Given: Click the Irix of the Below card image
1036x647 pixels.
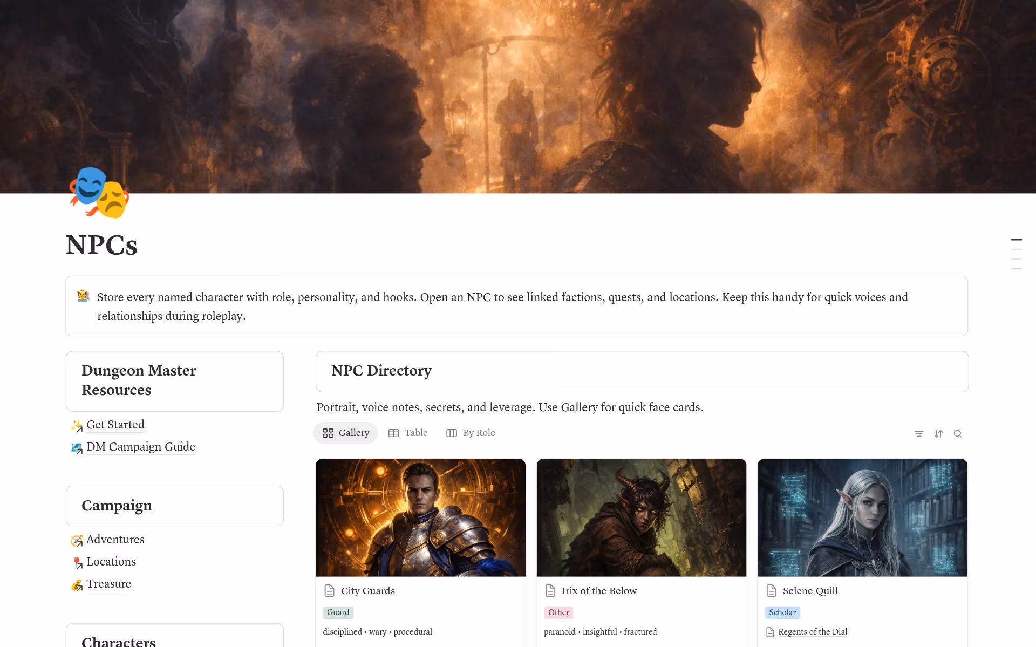Looking at the screenshot, I should tap(641, 517).
